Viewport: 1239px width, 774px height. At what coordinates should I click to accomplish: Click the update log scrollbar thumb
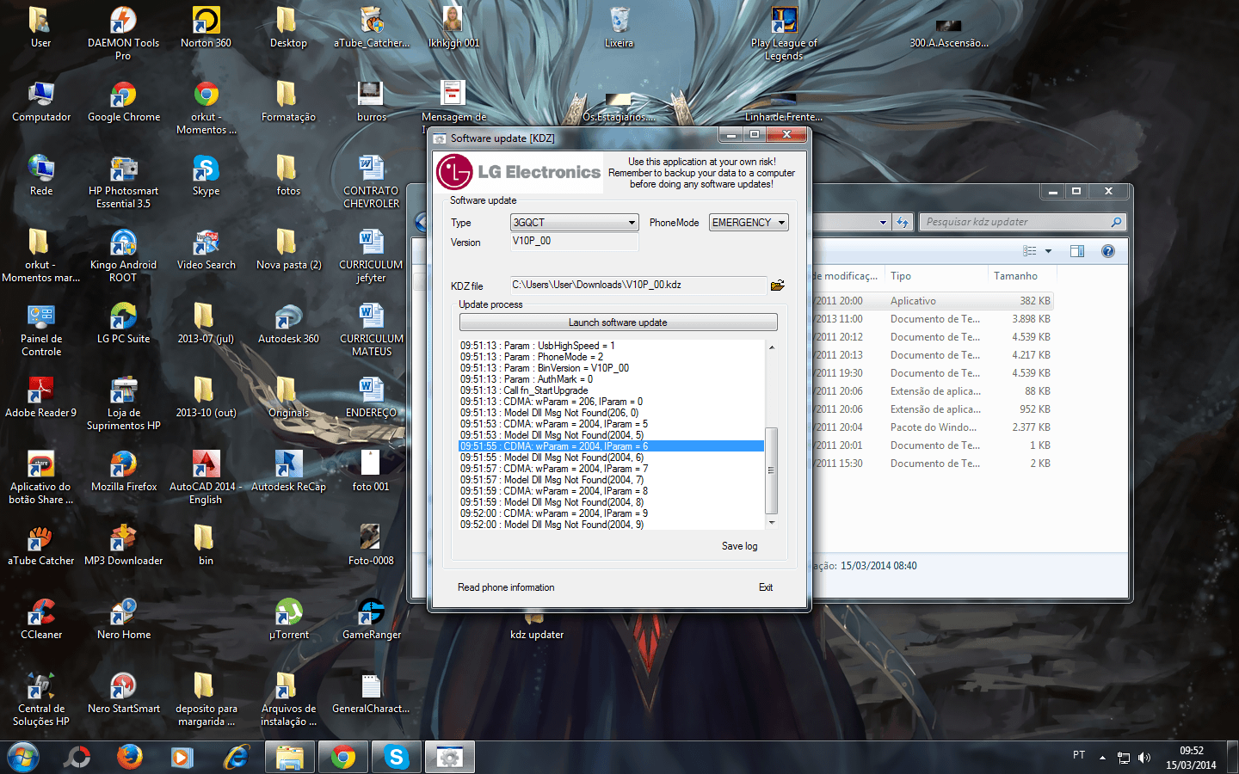(772, 470)
